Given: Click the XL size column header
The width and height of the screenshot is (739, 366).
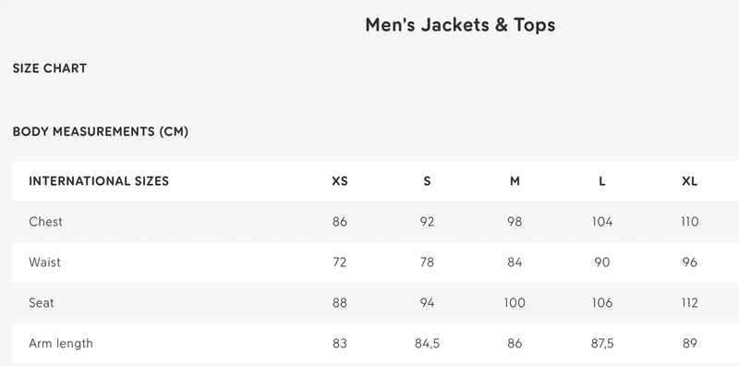Looking at the screenshot, I should (690, 181).
